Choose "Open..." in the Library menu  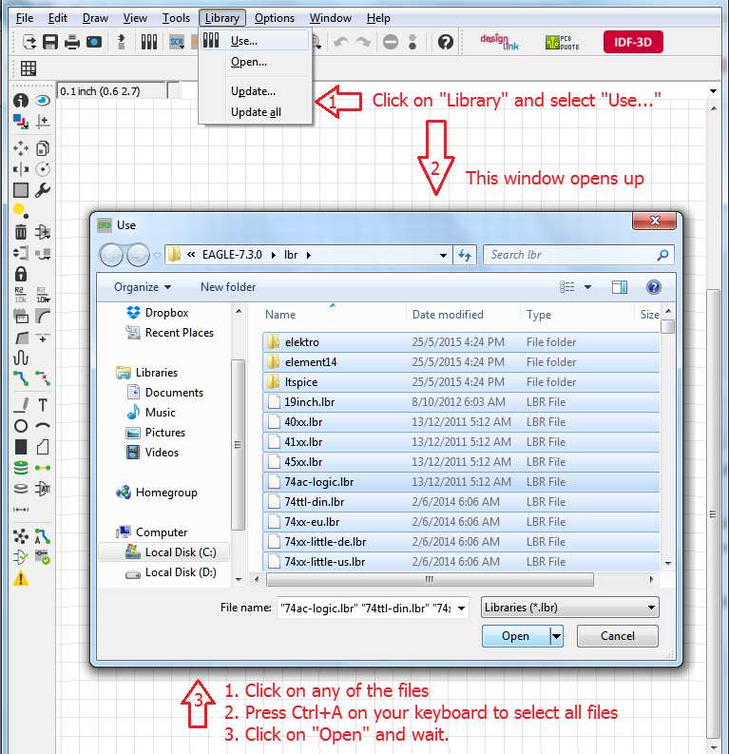pyautogui.click(x=255, y=62)
